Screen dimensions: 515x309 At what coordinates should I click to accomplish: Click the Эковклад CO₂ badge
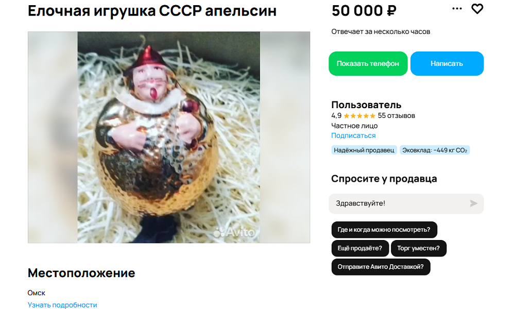pos(435,150)
